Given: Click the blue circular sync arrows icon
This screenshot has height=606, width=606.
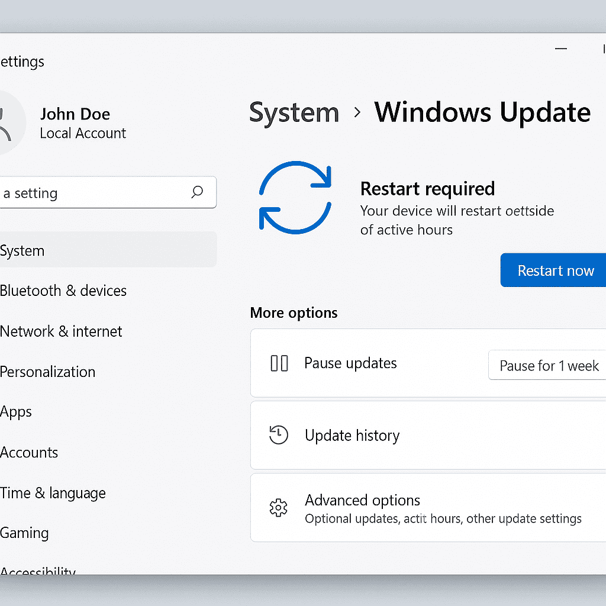Looking at the screenshot, I should (x=295, y=198).
